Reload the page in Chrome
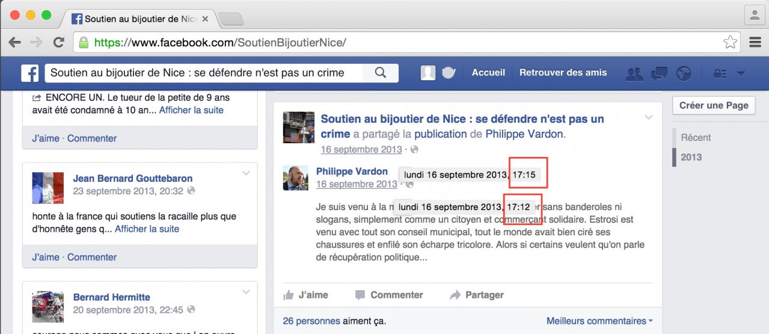This screenshot has height=334, width=769. 58,42
